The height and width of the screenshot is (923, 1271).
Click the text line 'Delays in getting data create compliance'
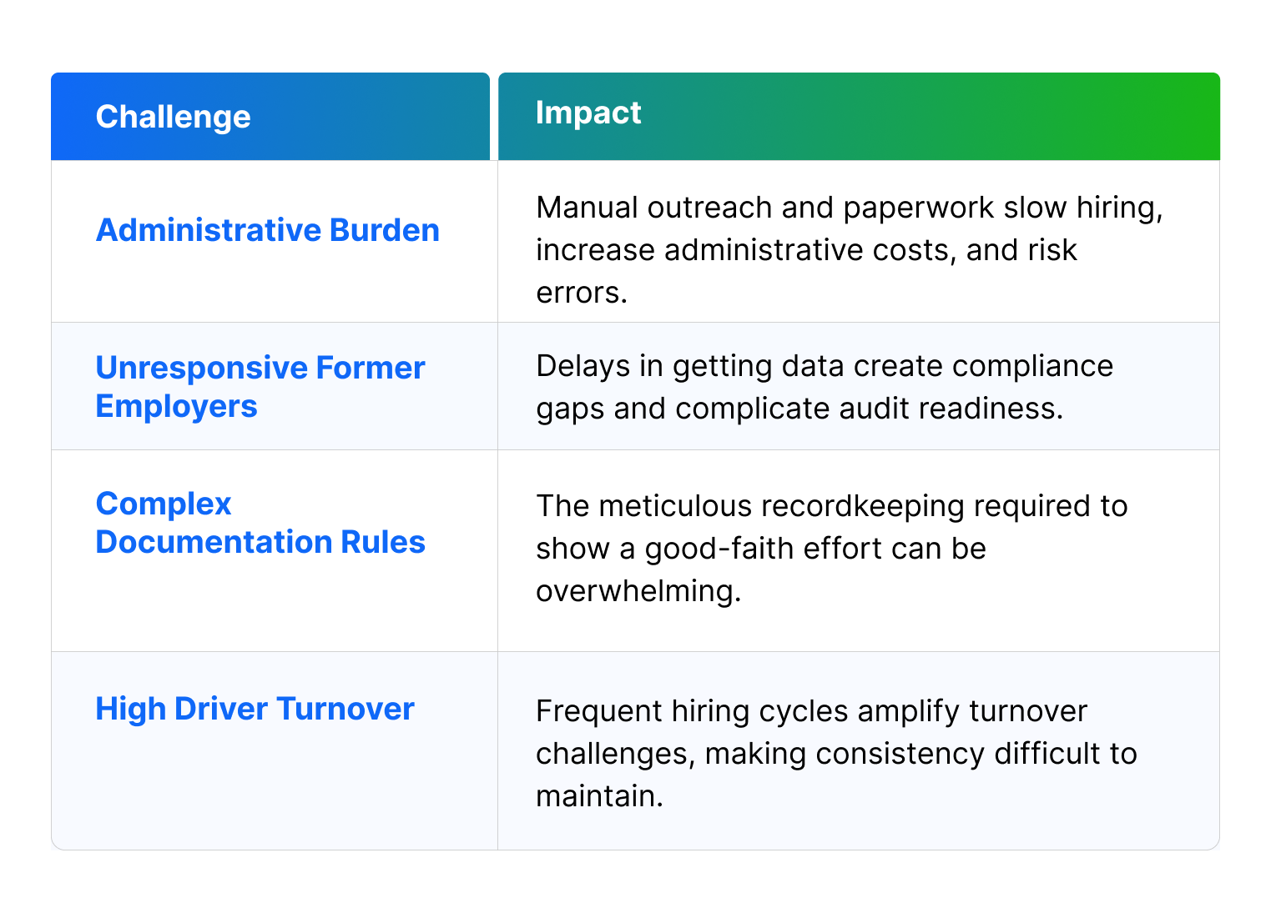point(824,366)
